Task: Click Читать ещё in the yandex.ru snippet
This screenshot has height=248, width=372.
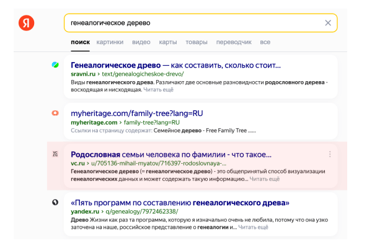Action: click(253, 227)
